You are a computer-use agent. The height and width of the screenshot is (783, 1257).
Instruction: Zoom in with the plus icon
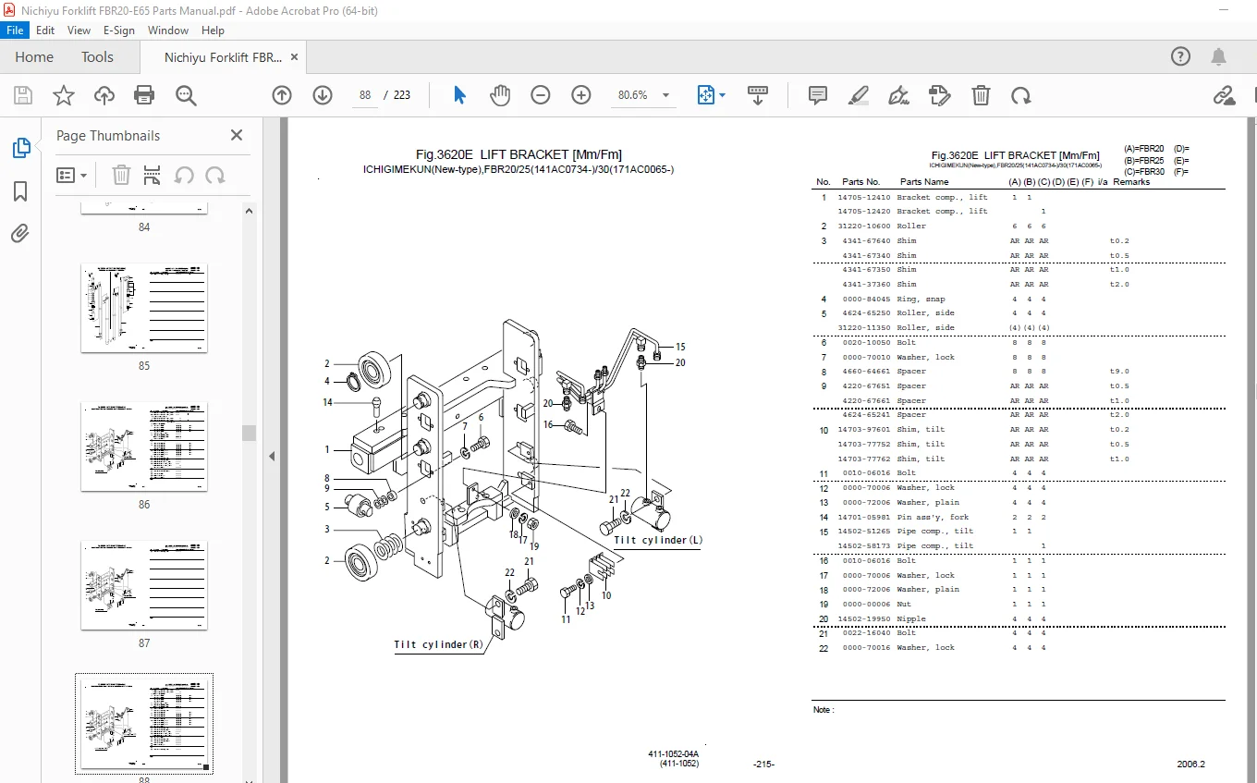(581, 95)
